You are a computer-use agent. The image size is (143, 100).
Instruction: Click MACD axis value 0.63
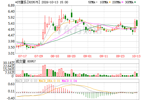click(x=11, y=84)
